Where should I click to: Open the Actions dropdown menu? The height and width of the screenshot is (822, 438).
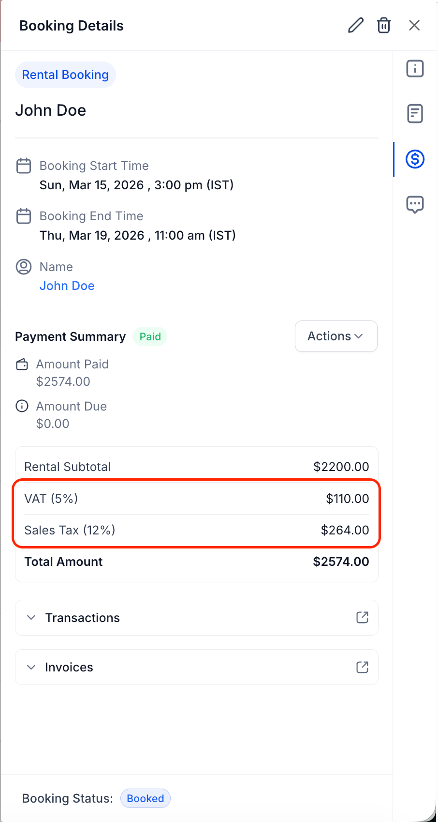pyautogui.click(x=336, y=336)
